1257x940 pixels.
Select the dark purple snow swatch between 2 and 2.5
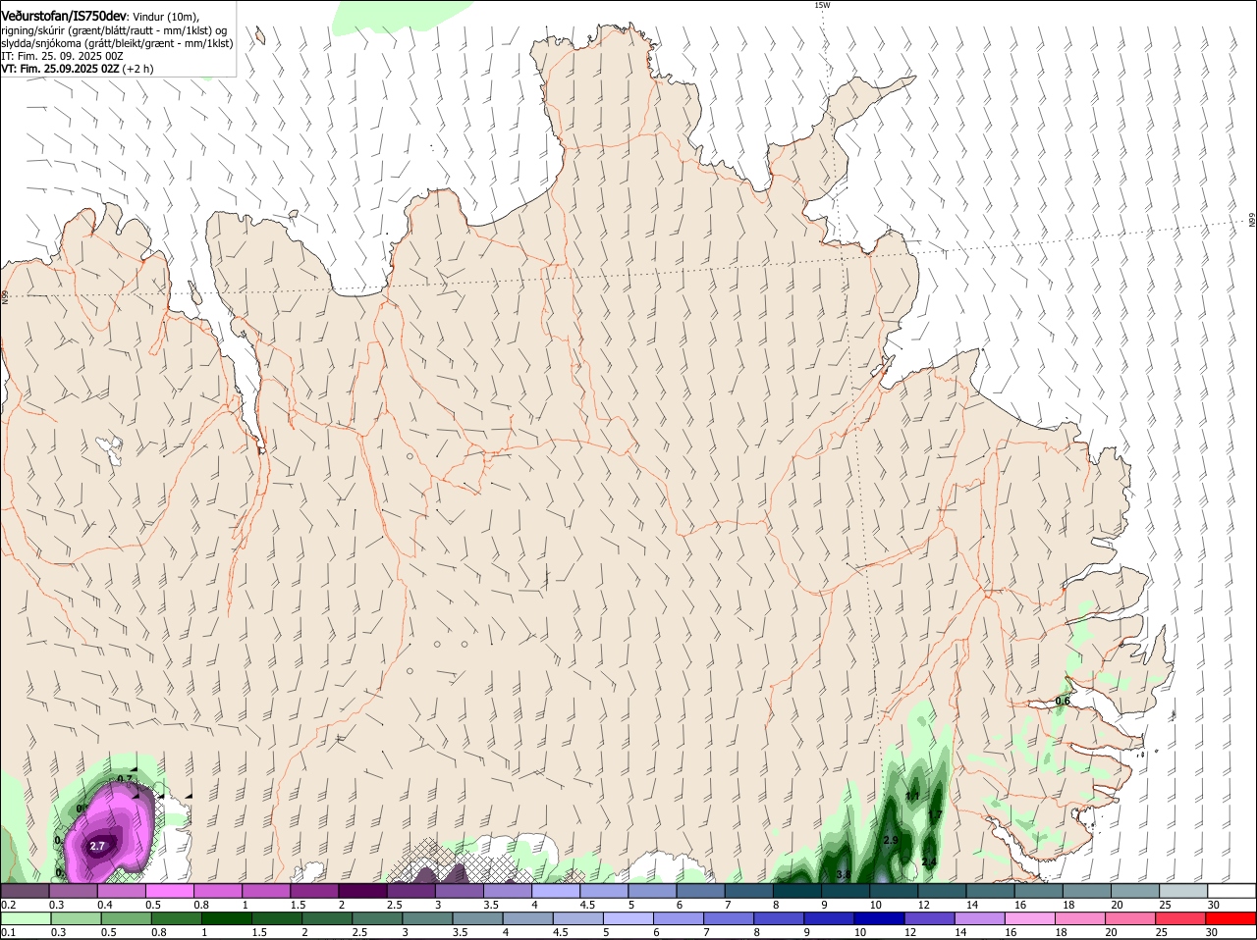click(362, 890)
